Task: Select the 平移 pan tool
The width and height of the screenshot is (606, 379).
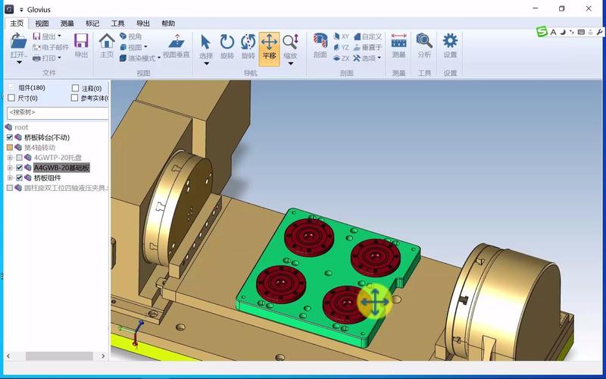Action: [269, 49]
